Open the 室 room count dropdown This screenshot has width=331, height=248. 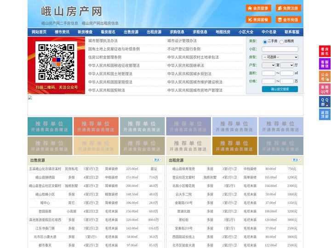tap(268, 65)
